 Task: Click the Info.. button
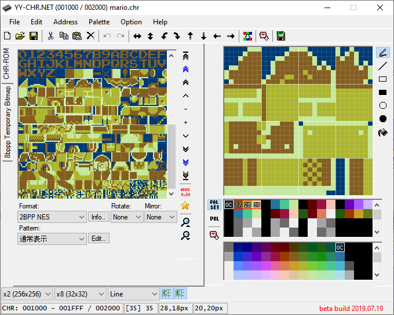coord(98,217)
